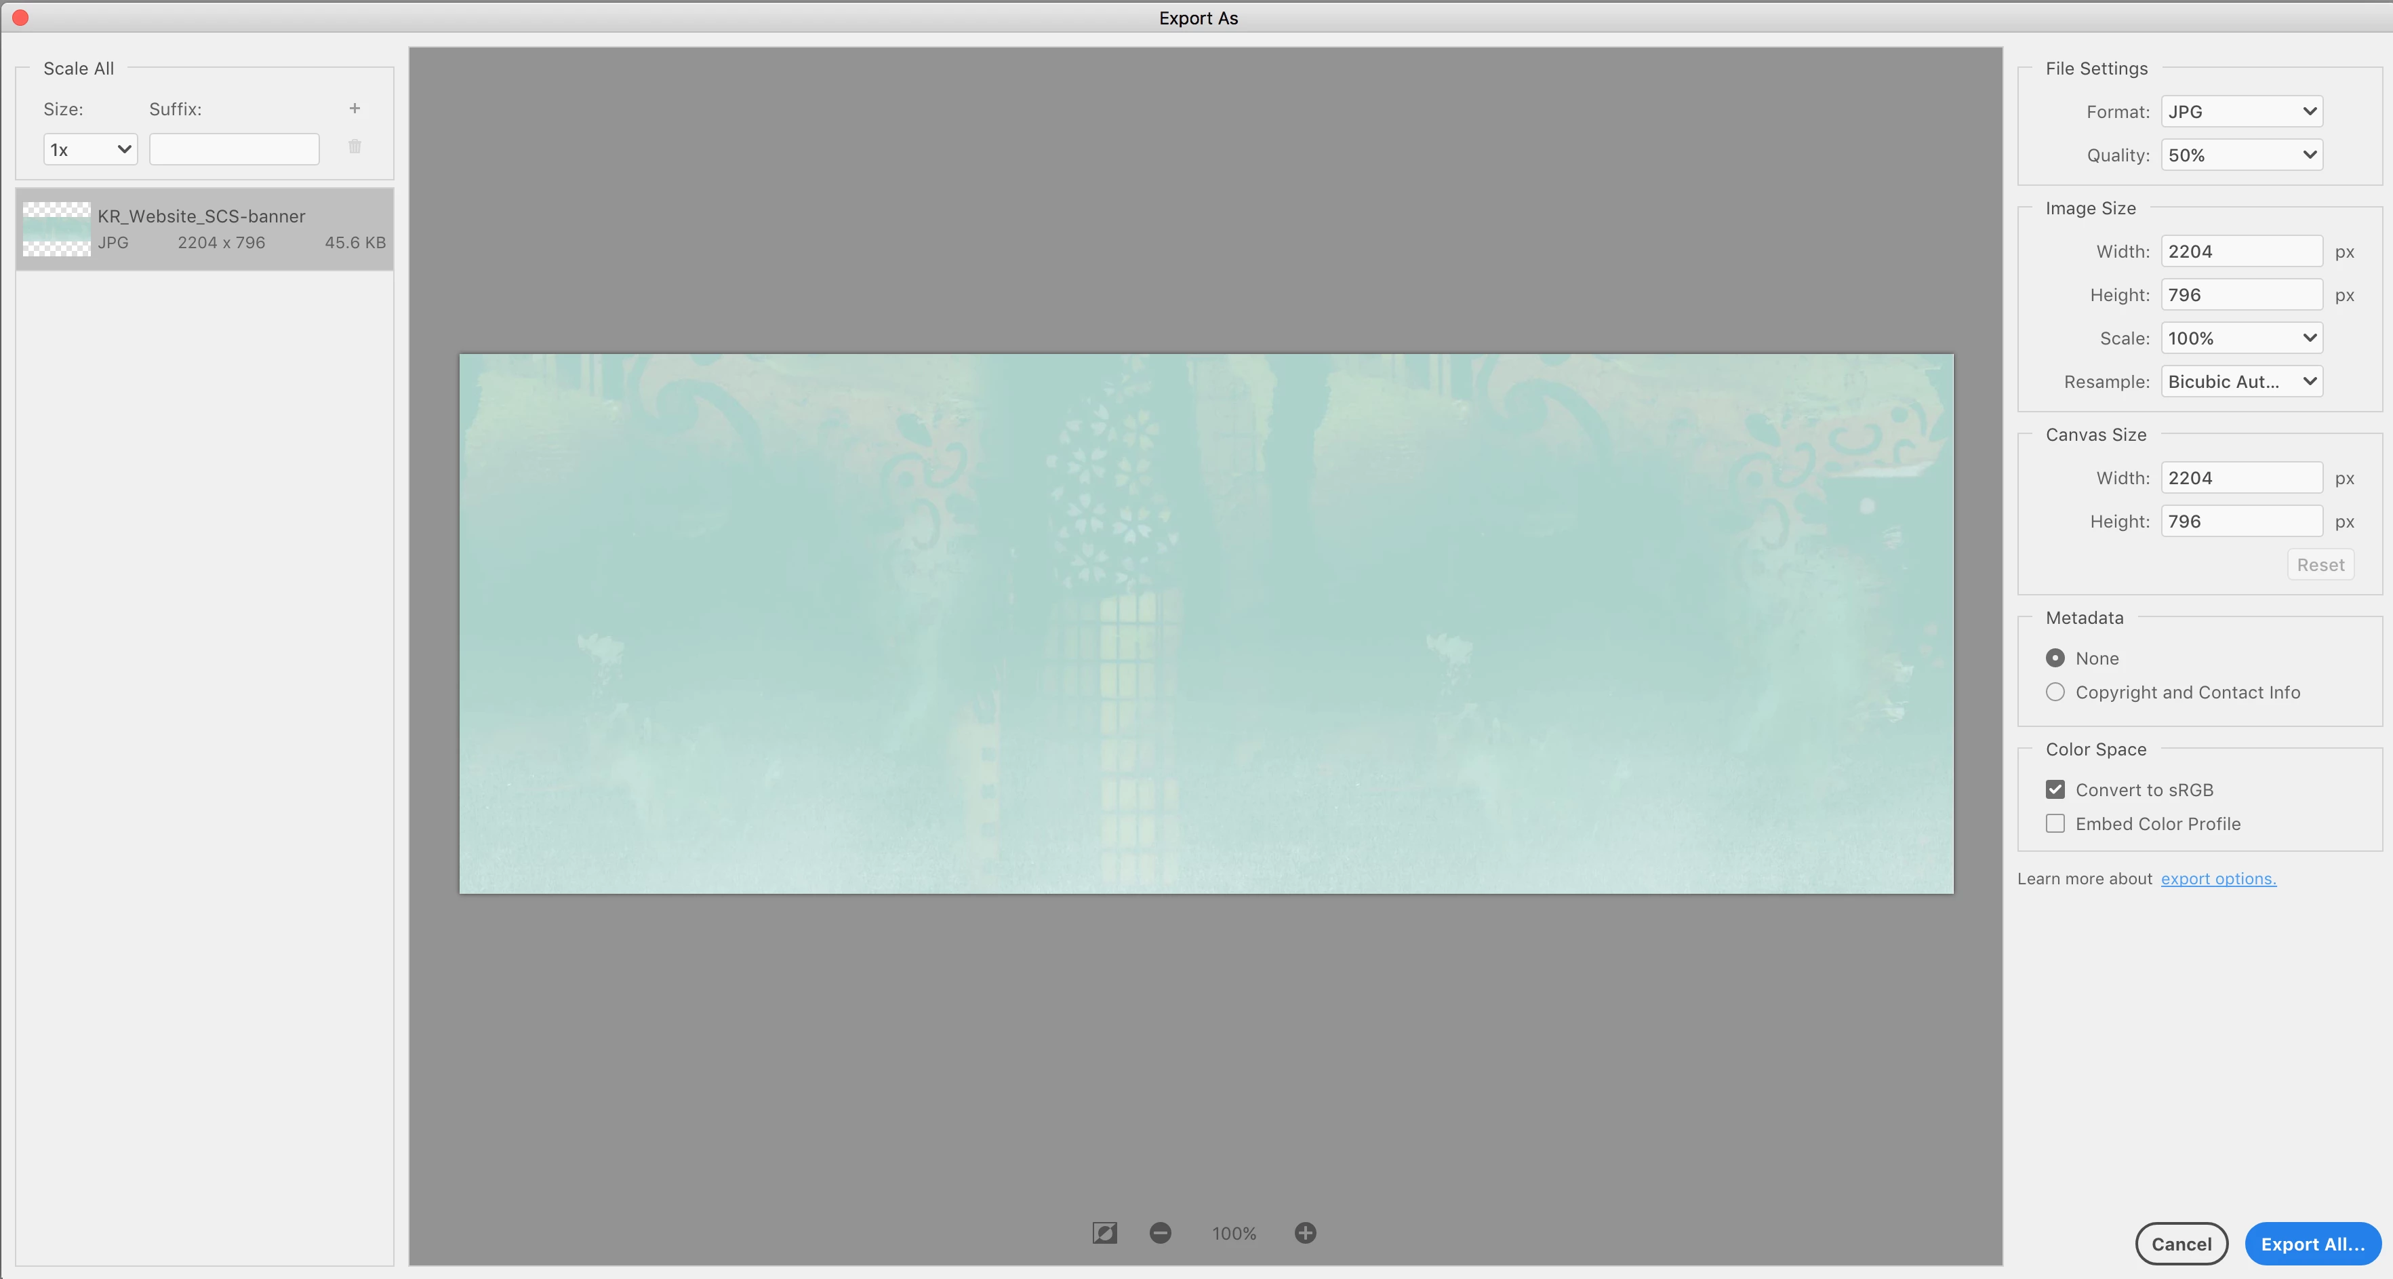This screenshot has height=1279, width=2393.
Task: Uncheck Convert to sRGB
Action: click(x=2055, y=790)
